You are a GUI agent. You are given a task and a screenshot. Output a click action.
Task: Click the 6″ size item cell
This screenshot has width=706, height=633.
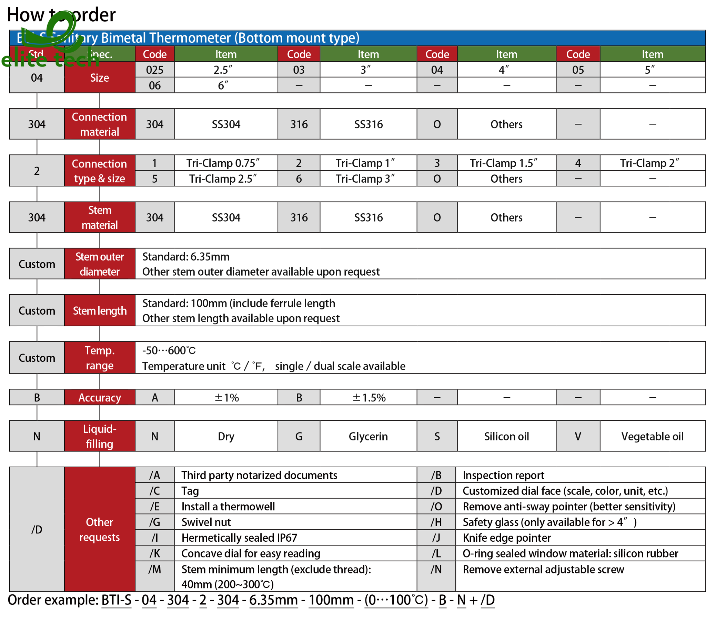(x=225, y=85)
